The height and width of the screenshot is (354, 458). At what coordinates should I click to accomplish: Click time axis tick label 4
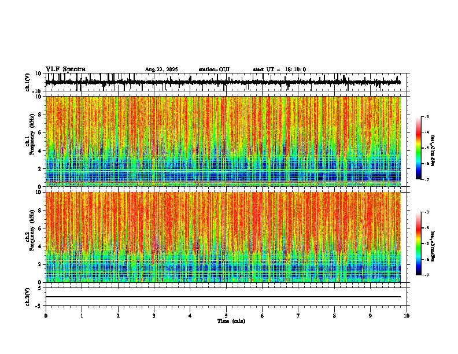(x=190, y=316)
